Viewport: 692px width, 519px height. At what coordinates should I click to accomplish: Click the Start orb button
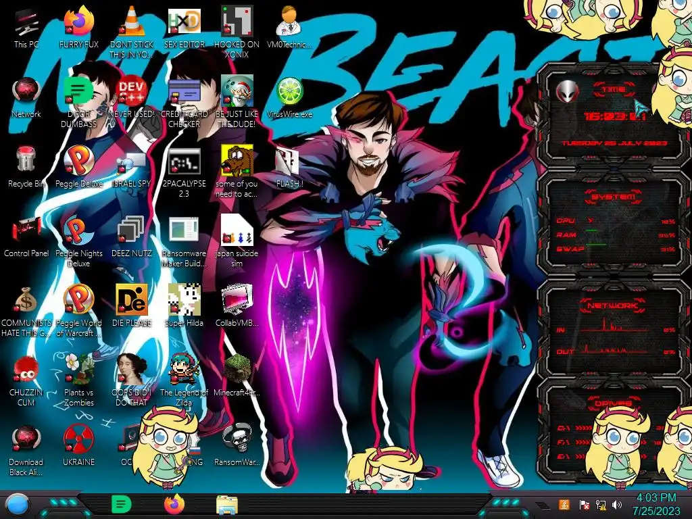coord(17,504)
